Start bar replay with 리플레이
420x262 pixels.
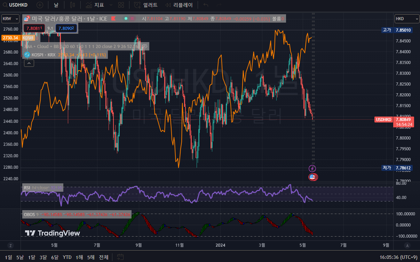pos(178,5)
